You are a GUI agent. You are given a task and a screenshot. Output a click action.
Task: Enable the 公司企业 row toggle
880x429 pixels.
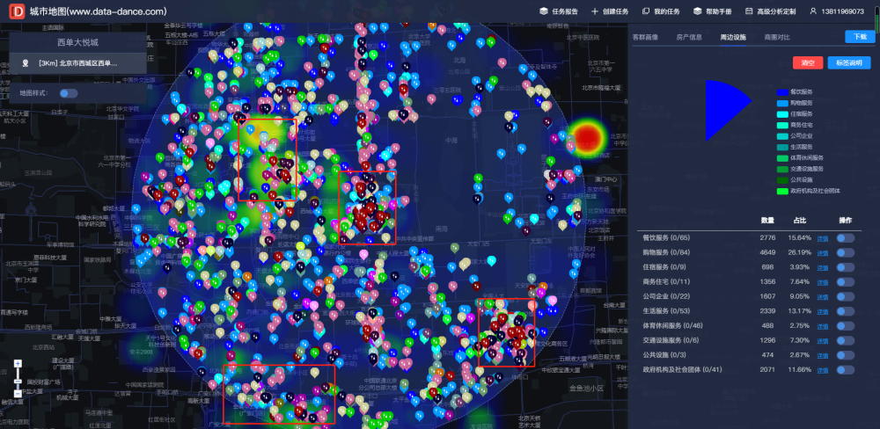pyautogui.click(x=845, y=296)
